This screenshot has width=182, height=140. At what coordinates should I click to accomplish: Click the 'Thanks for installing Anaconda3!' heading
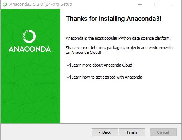coord(114,19)
